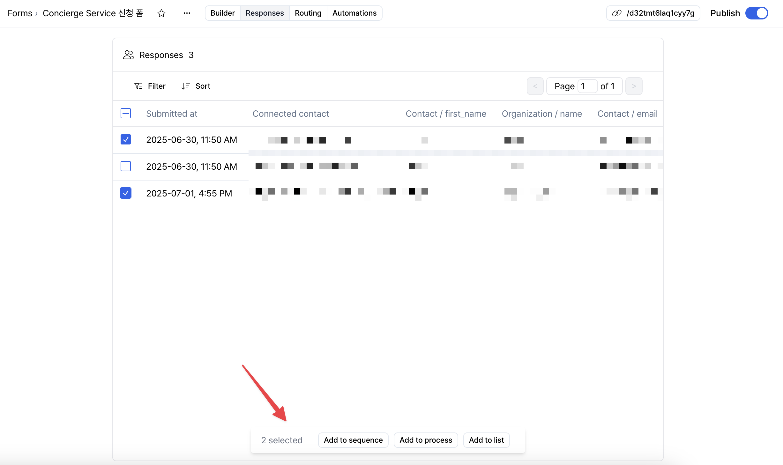Image resolution: width=783 pixels, height=465 pixels.
Task: Go to previous page arrow
Action: pyautogui.click(x=535, y=86)
